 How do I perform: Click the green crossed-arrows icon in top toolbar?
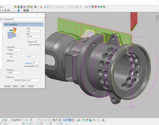point(32,7)
